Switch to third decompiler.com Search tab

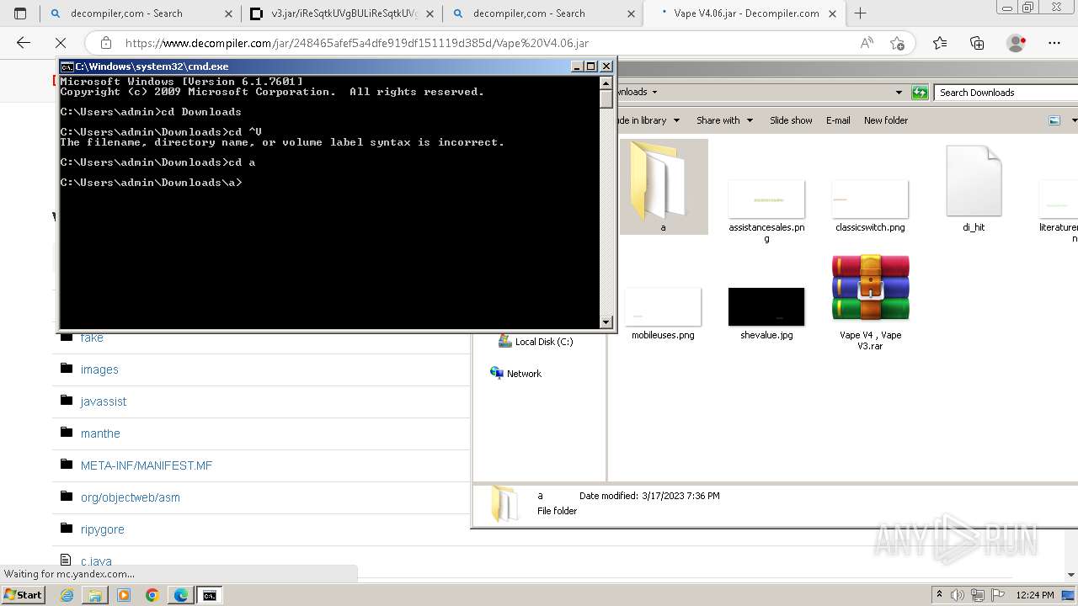[542, 13]
